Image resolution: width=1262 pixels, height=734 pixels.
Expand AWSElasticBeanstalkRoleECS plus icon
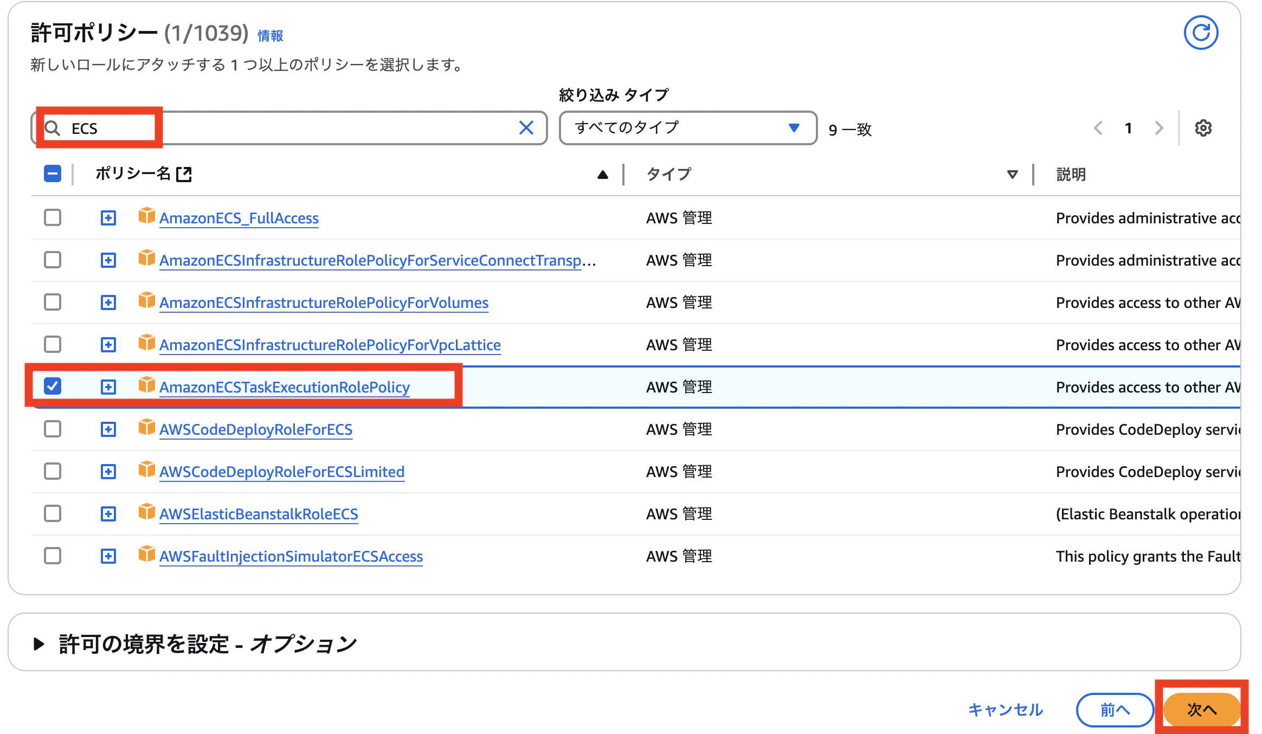pos(108,514)
